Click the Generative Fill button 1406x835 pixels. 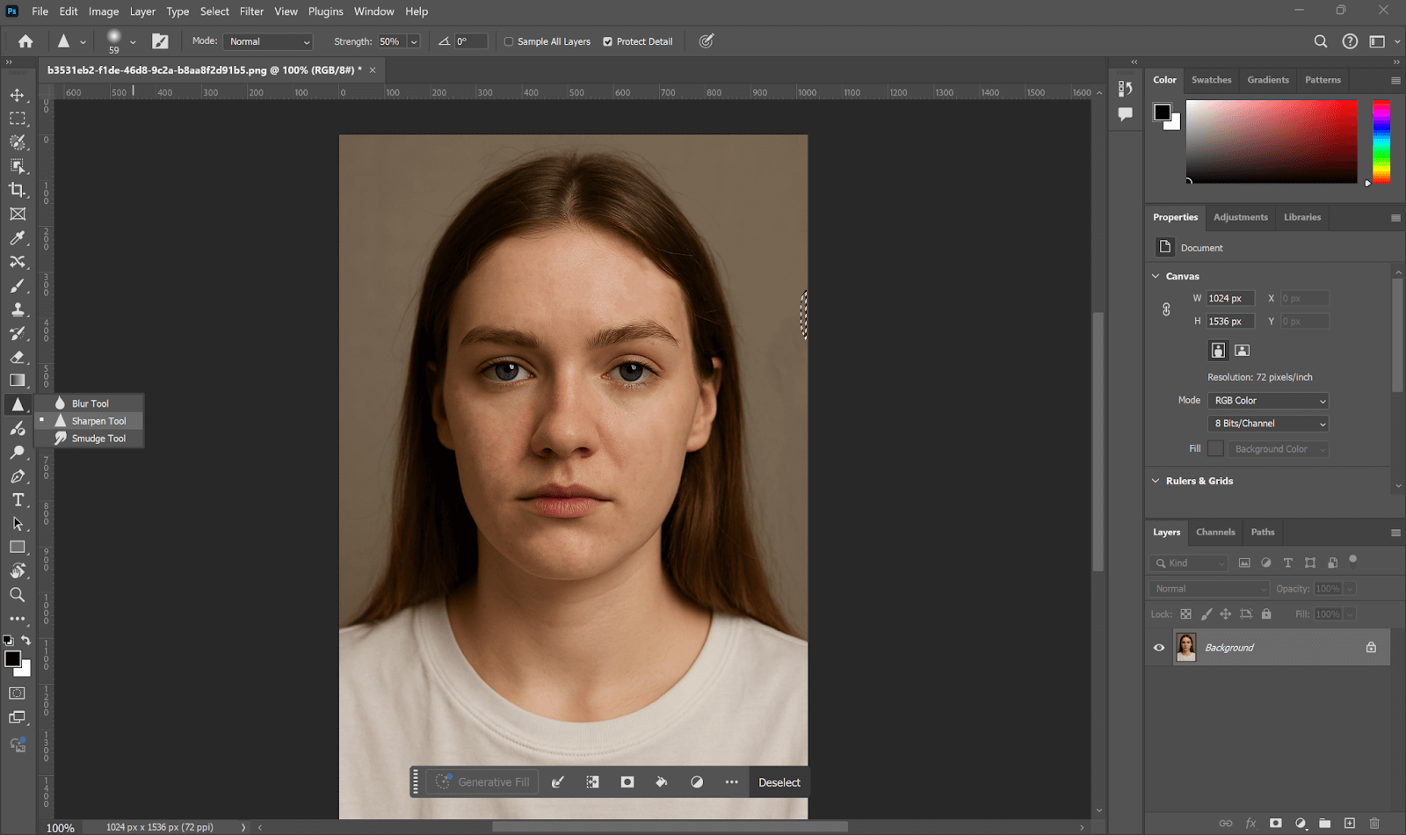tap(482, 782)
